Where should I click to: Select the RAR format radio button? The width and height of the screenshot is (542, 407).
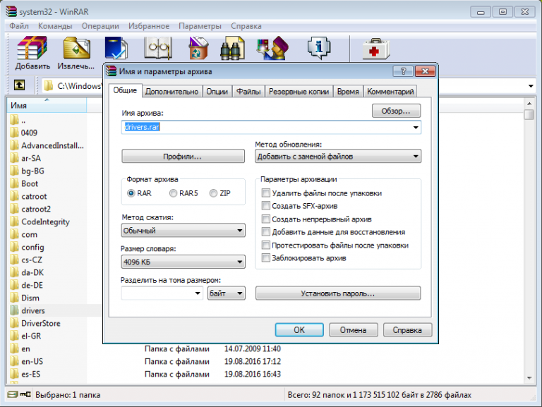pos(131,193)
